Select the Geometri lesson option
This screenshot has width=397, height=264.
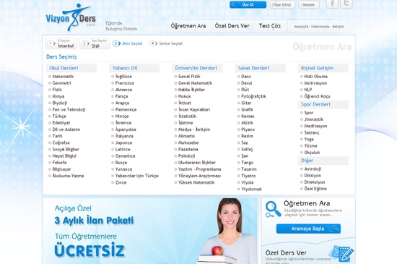(x=61, y=83)
